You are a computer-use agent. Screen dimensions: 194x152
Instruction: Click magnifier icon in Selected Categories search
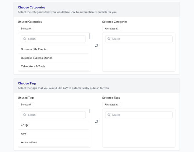tap(109, 39)
